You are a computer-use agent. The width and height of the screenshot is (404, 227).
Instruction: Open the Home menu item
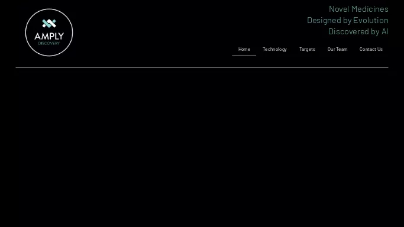tap(244, 49)
